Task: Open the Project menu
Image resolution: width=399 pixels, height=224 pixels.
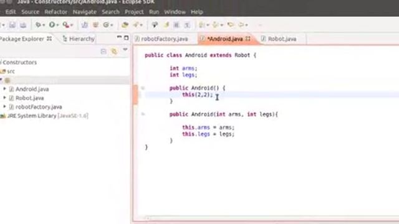Action: click(134, 12)
